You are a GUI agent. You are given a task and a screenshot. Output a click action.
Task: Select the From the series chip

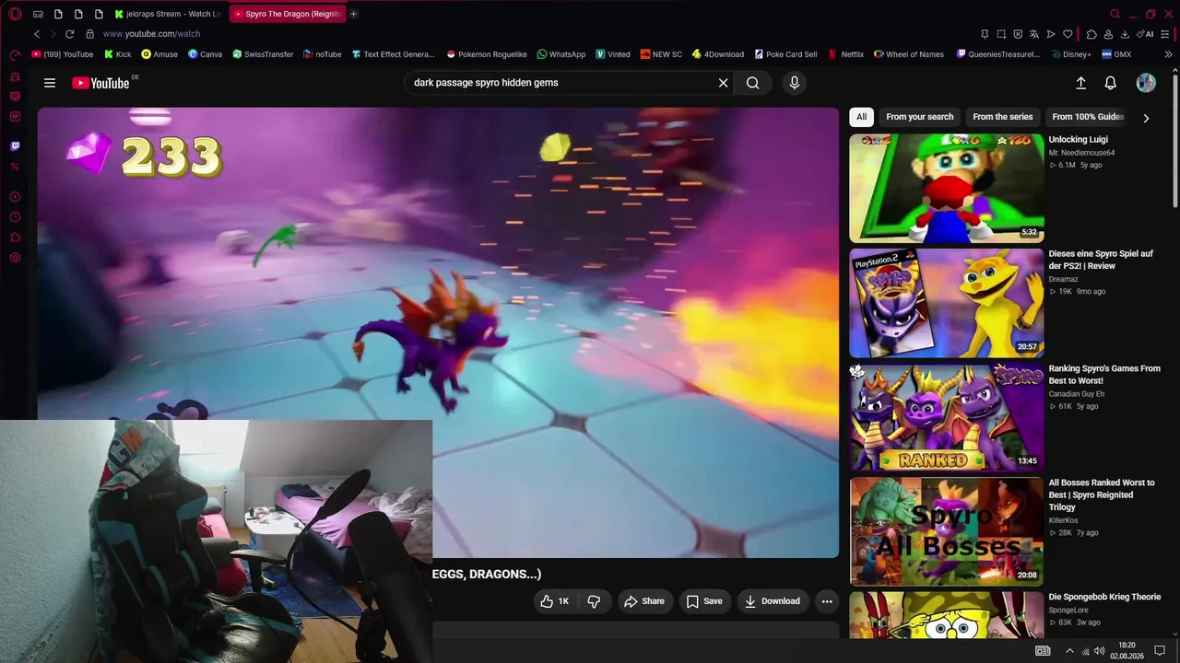(x=1002, y=117)
